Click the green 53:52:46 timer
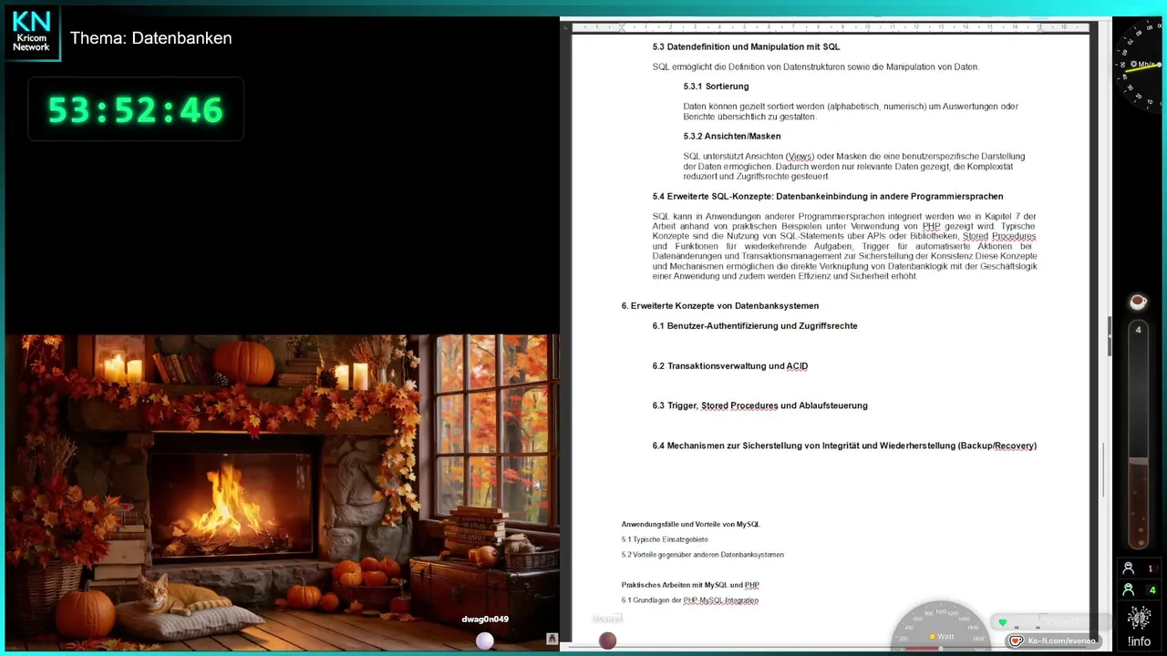Image resolution: width=1167 pixels, height=656 pixels. [136, 109]
